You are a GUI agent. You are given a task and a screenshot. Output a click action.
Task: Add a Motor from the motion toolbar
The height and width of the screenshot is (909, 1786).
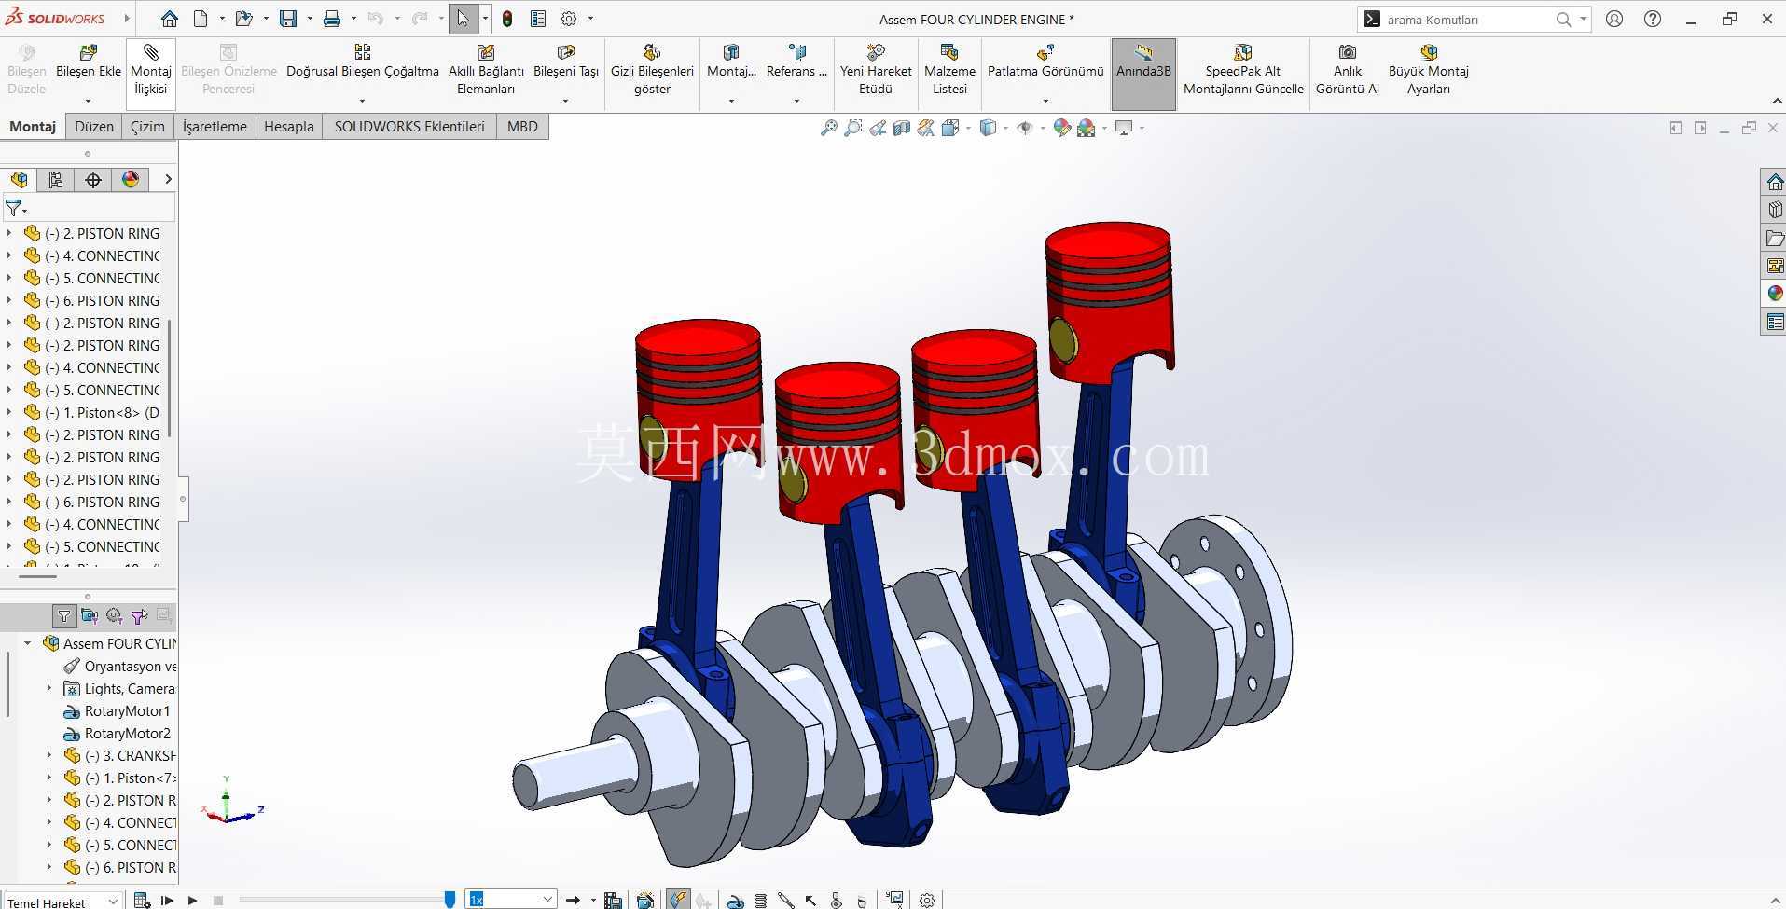click(x=735, y=900)
